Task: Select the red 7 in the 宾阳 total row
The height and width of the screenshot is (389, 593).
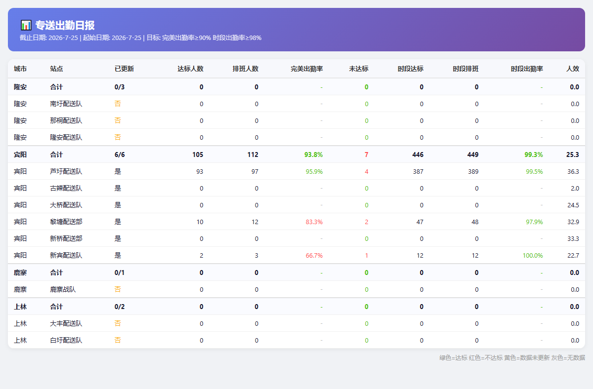Action: (367, 155)
